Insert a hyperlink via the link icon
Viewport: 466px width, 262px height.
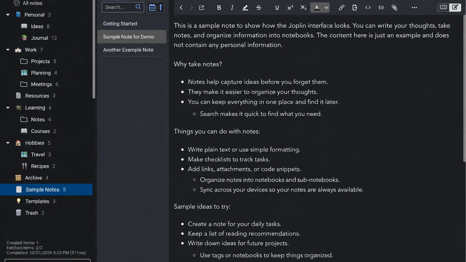341,8
